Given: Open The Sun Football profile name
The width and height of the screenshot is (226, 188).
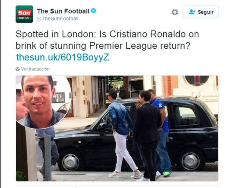Looking at the screenshot, I should coord(63,11).
